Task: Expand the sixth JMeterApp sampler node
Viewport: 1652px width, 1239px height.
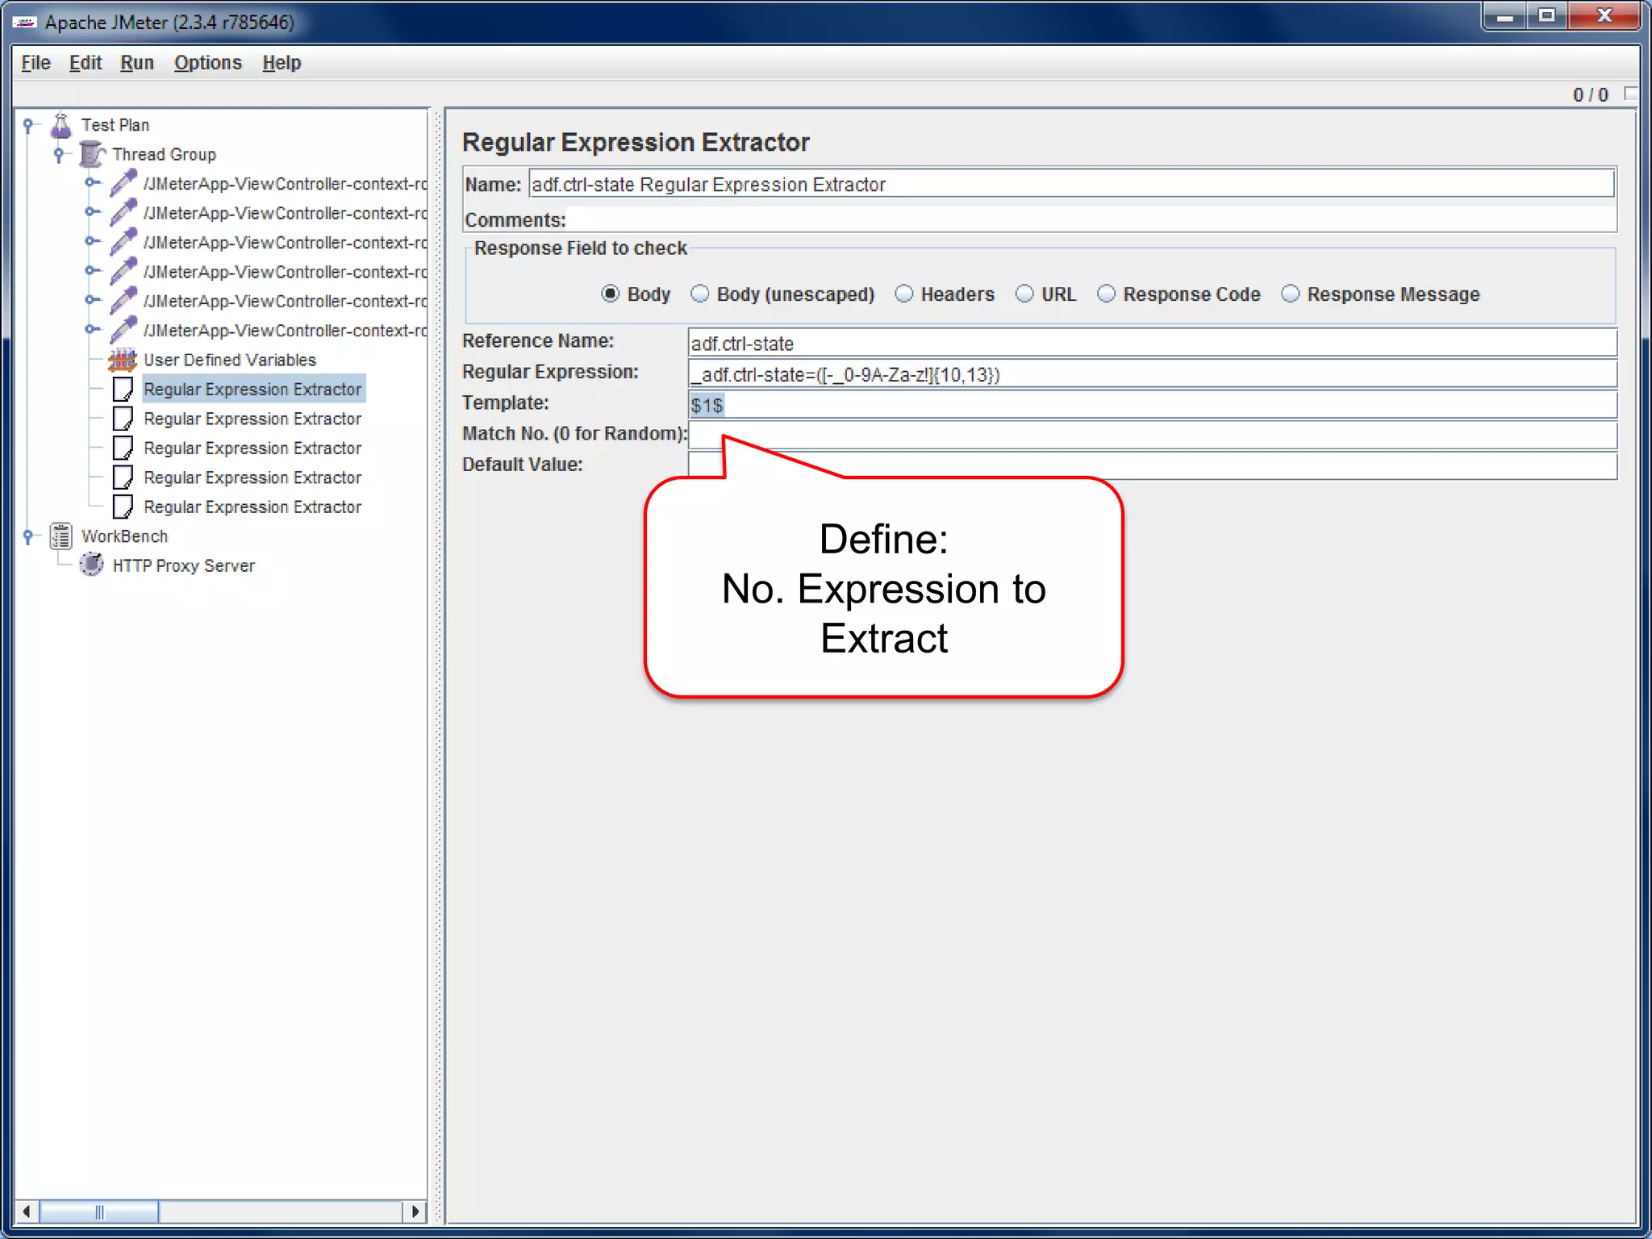Action: click(92, 329)
